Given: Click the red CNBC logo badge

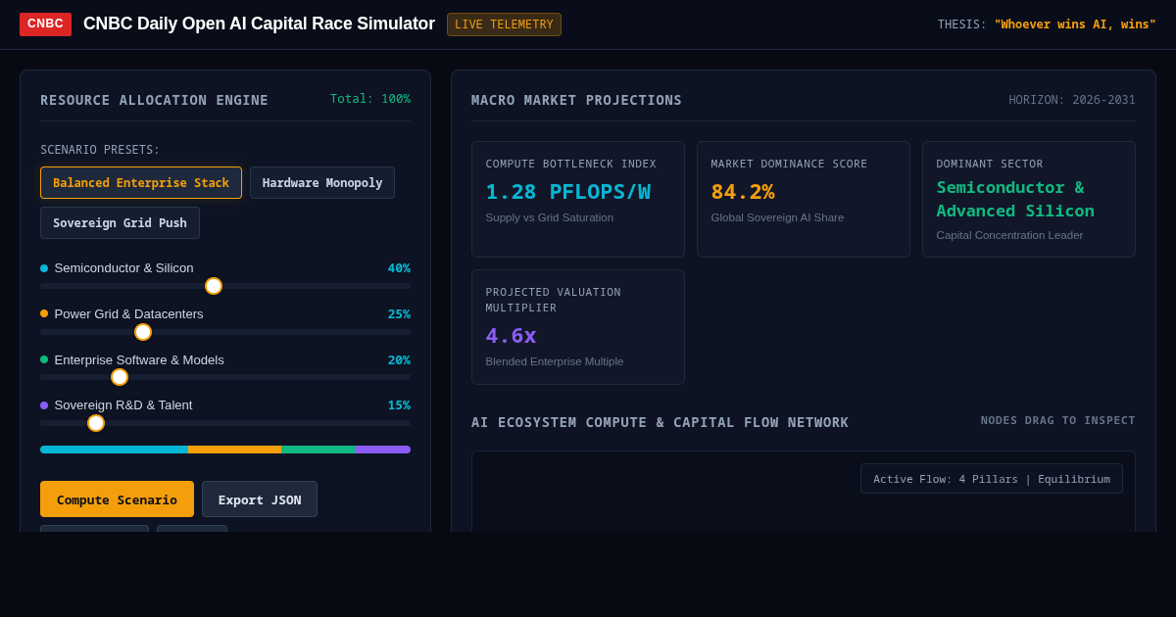Looking at the screenshot, I should coord(45,24).
